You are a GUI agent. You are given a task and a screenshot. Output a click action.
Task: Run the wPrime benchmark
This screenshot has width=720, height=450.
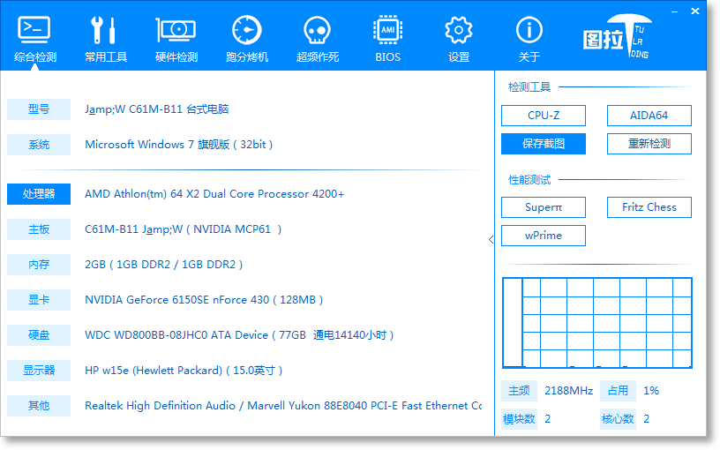tap(544, 236)
